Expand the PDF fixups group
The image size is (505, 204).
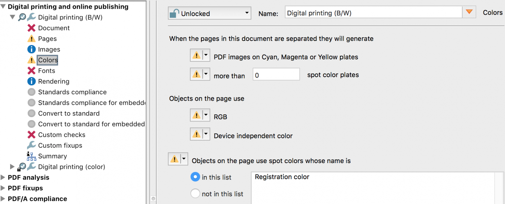click(x=3, y=188)
